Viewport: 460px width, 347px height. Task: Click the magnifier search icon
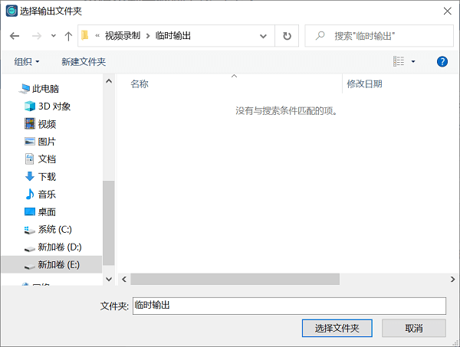(x=320, y=36)
